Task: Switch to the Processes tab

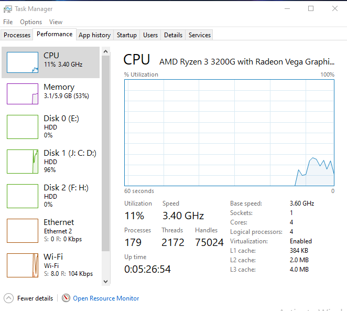Action: click(x=17, y=35)
